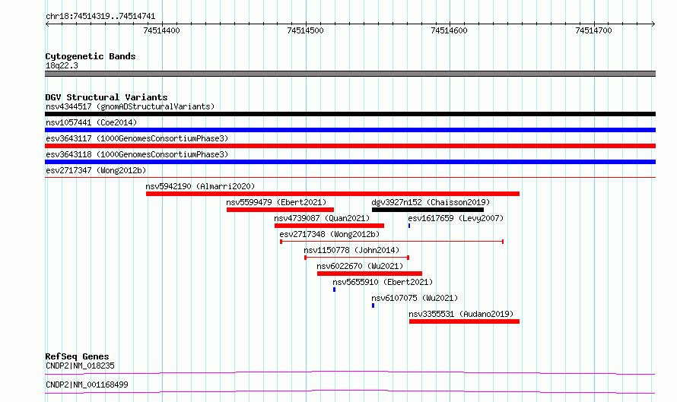Open the nsv1057441 (Coe2014) label
This screenshot has height=402, width=677.
coord(91,122)
